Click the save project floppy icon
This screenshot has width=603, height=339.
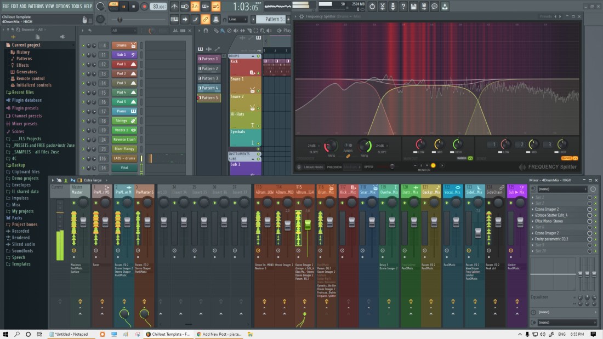(413, 7)
